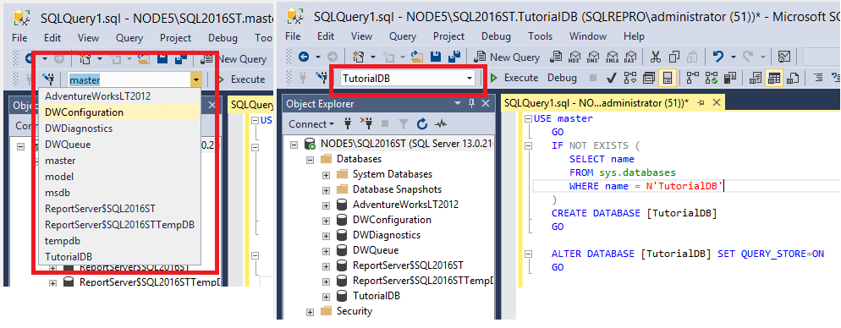Click the Connect Object Explorer plug icon
This screenshot has width=841, height=328.
tap(348, 124)
